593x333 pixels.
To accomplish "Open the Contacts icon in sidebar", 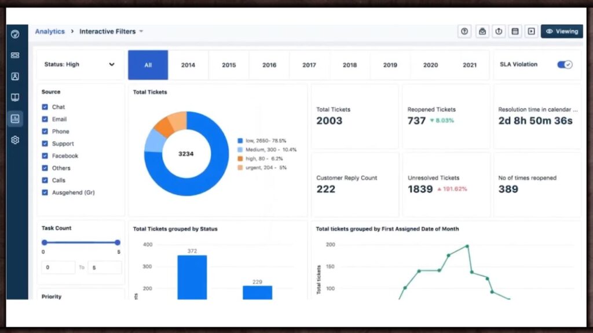I will pyautogui.click(x=15, y=77).
